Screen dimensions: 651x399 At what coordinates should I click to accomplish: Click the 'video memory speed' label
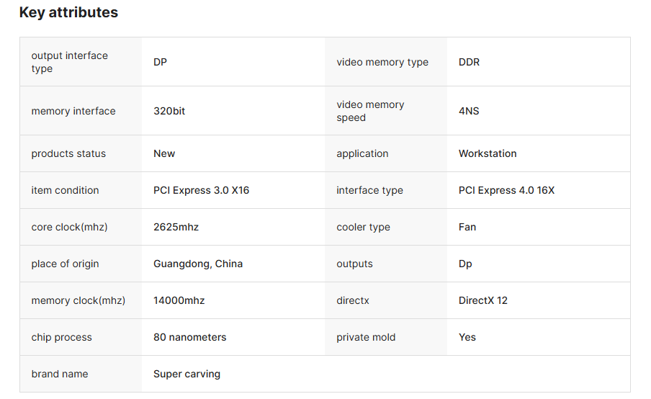tap(370, 111)
